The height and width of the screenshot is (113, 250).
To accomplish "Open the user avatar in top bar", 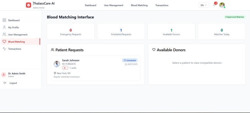I will point(222,5).
